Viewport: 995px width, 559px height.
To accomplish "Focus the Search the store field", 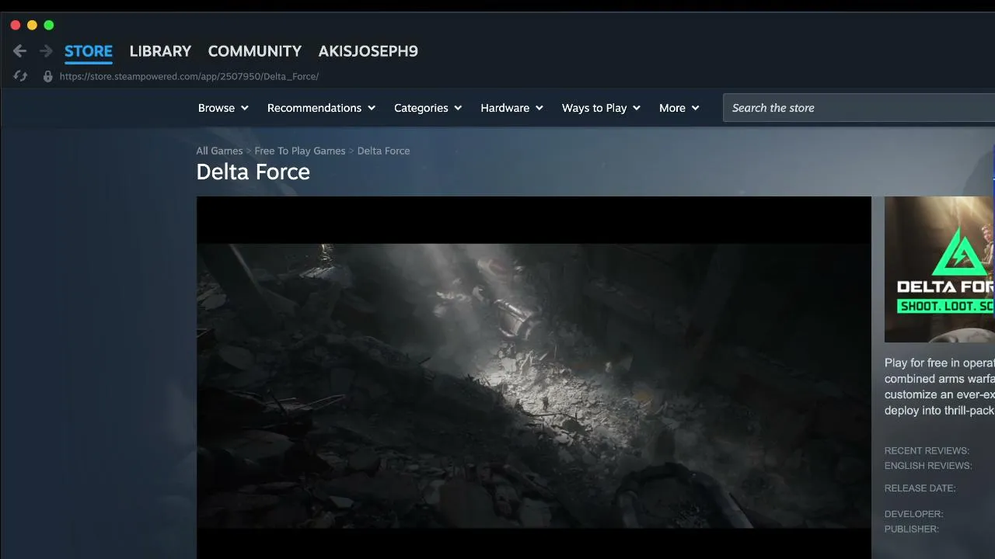I will (x=859, y=108).
